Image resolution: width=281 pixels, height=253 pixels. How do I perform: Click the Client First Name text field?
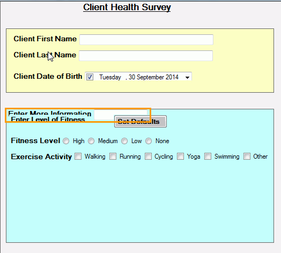(146, 40)
